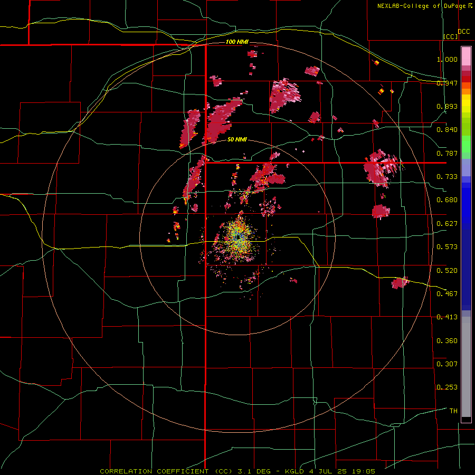Click the [CC] legend header

click(451, 36)
